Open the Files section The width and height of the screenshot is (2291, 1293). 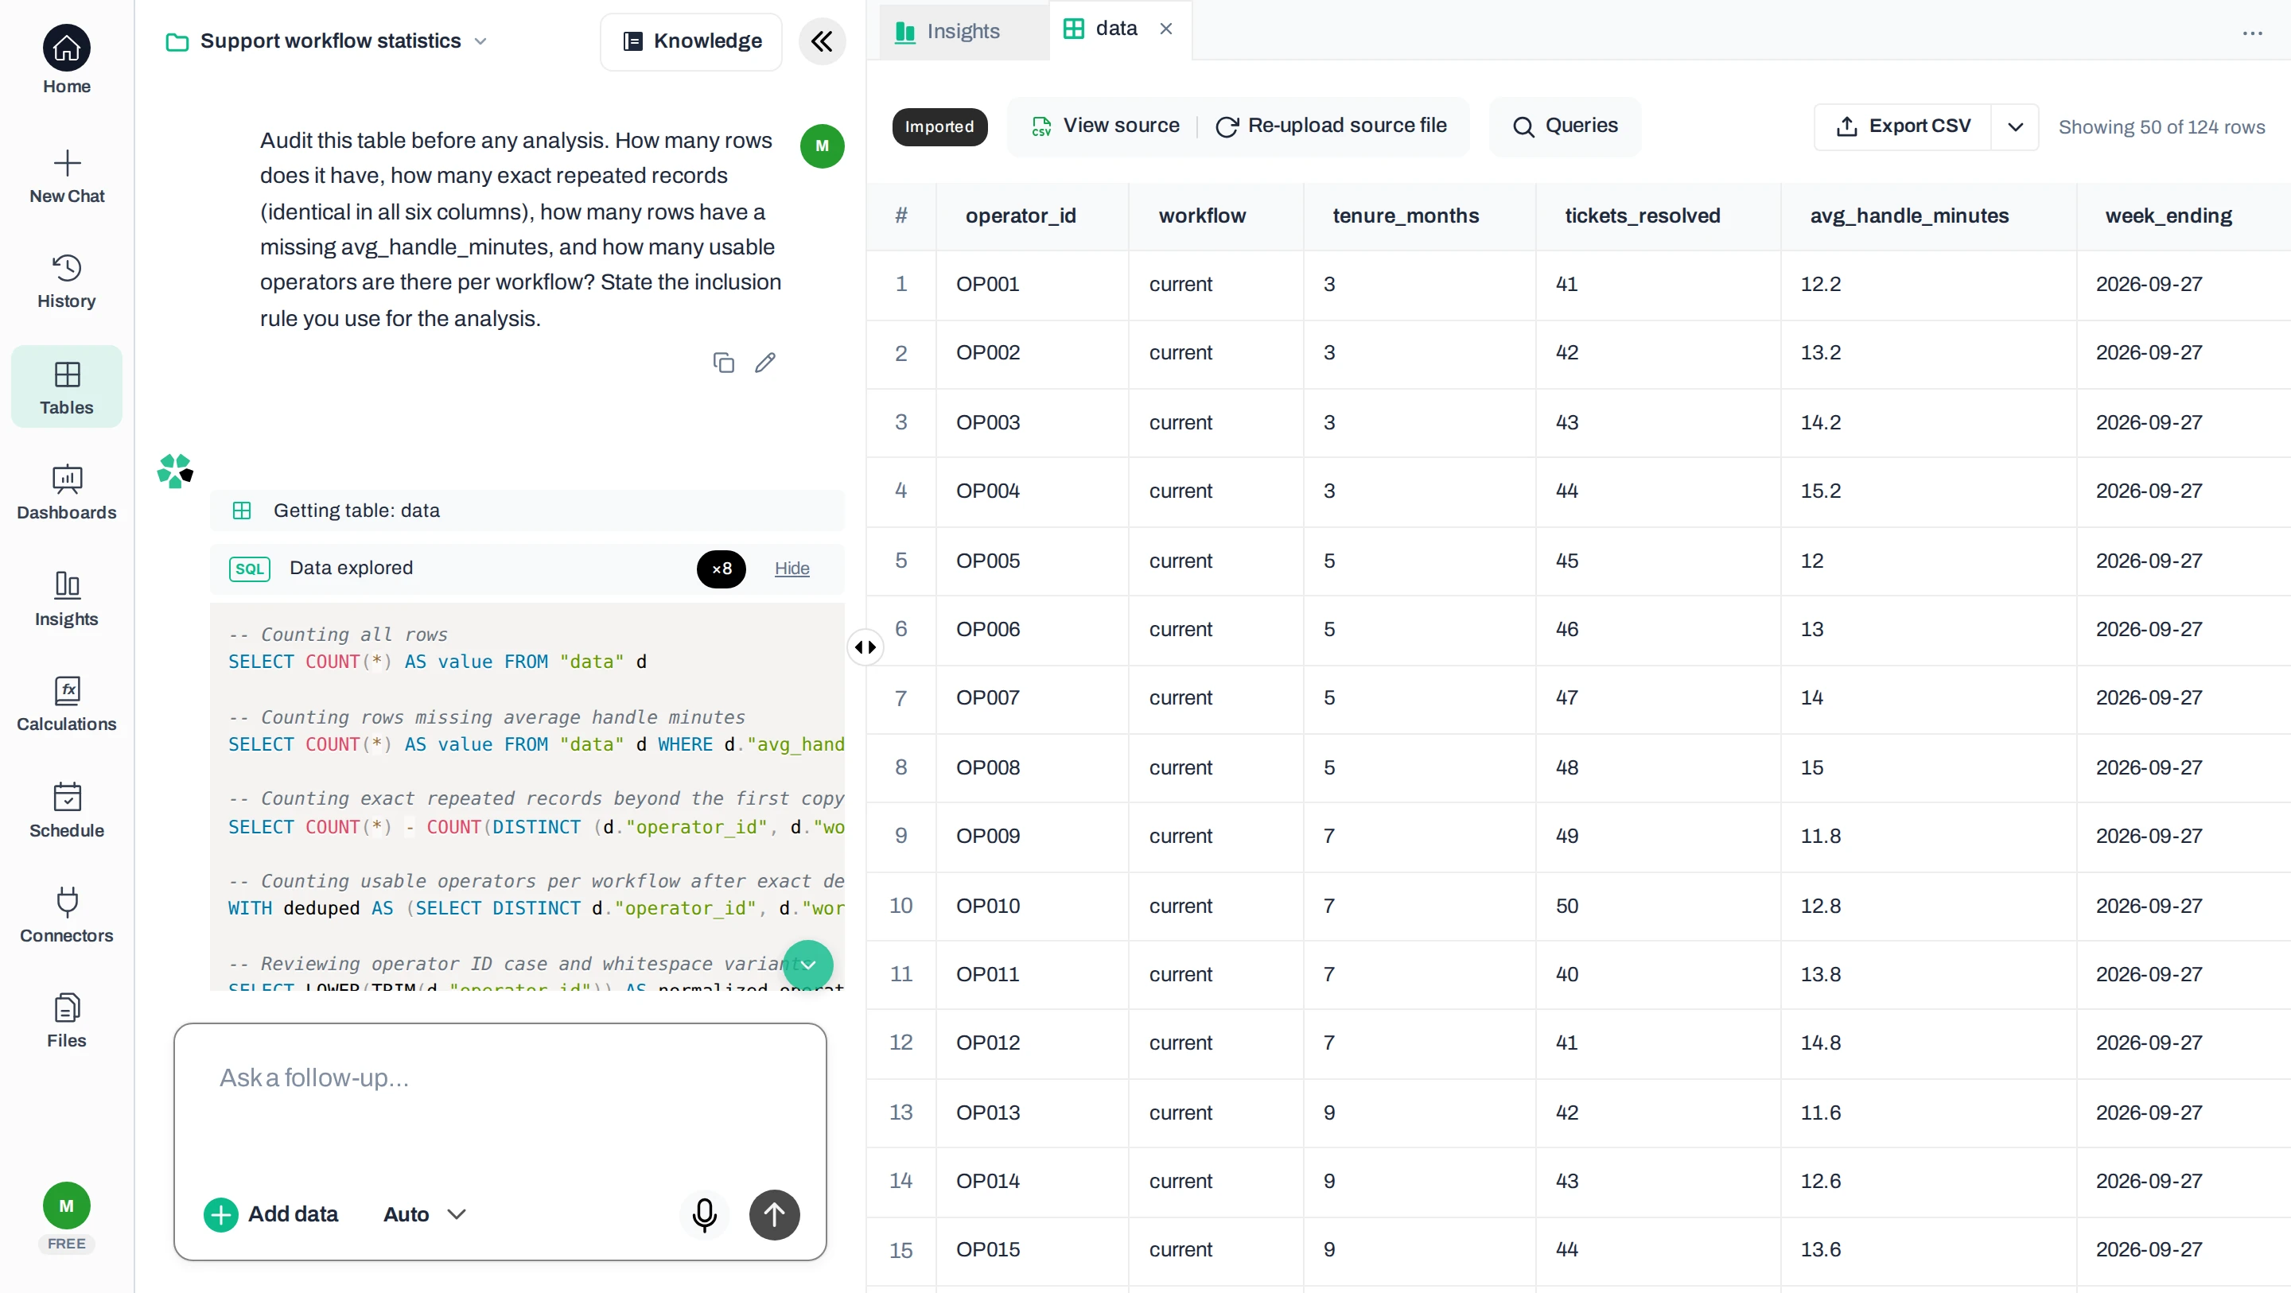(x=67, y=1020)
